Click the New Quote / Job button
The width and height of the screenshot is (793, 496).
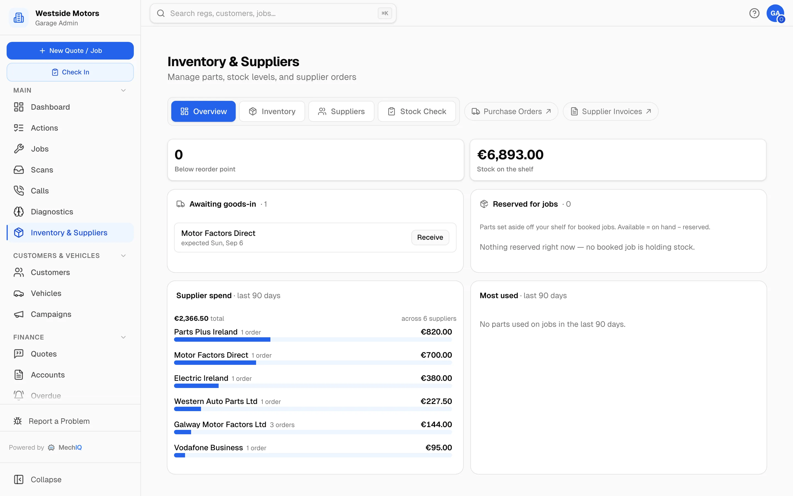tap(70, 50)
